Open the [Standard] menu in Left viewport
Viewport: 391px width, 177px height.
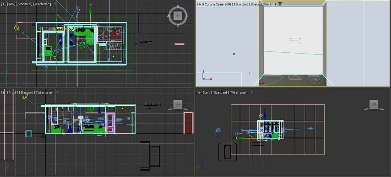point(220,92)
